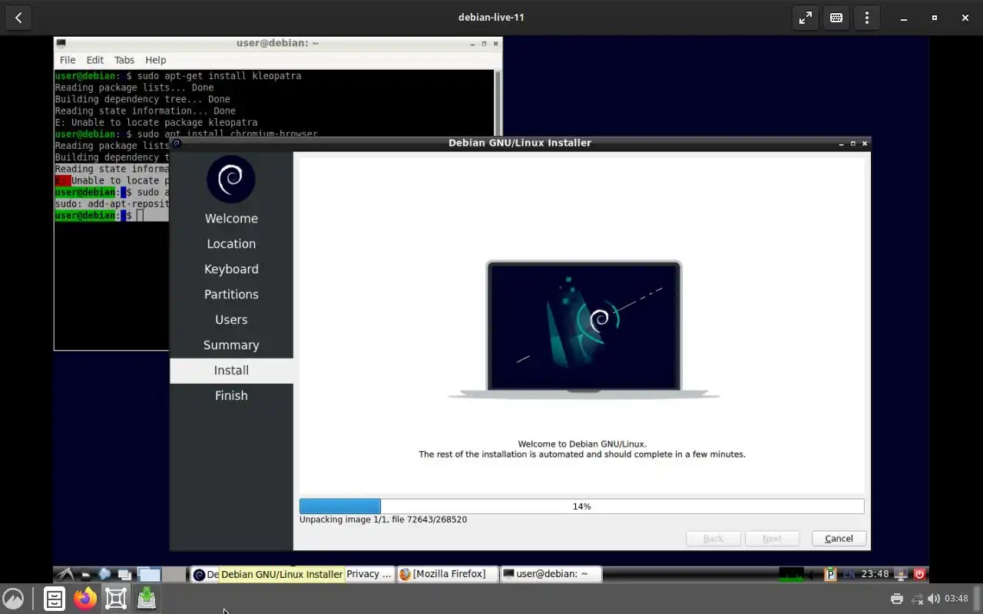
Task: Click the terminal window title icon
Action: click(61, 43)
